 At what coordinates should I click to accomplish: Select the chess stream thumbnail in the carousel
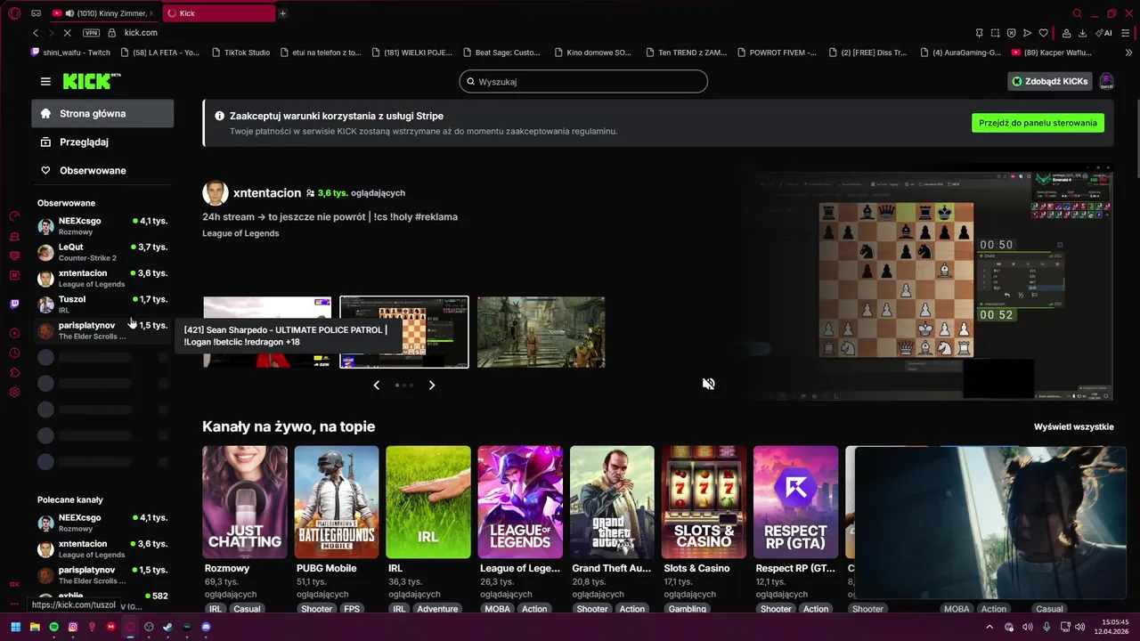pos(404,332)
